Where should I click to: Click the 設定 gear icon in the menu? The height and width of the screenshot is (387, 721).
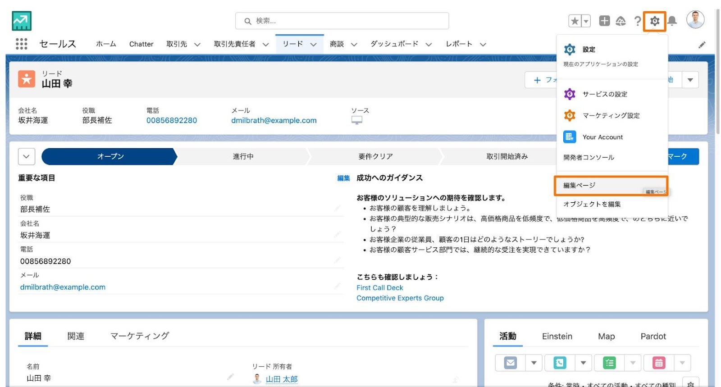570,49
